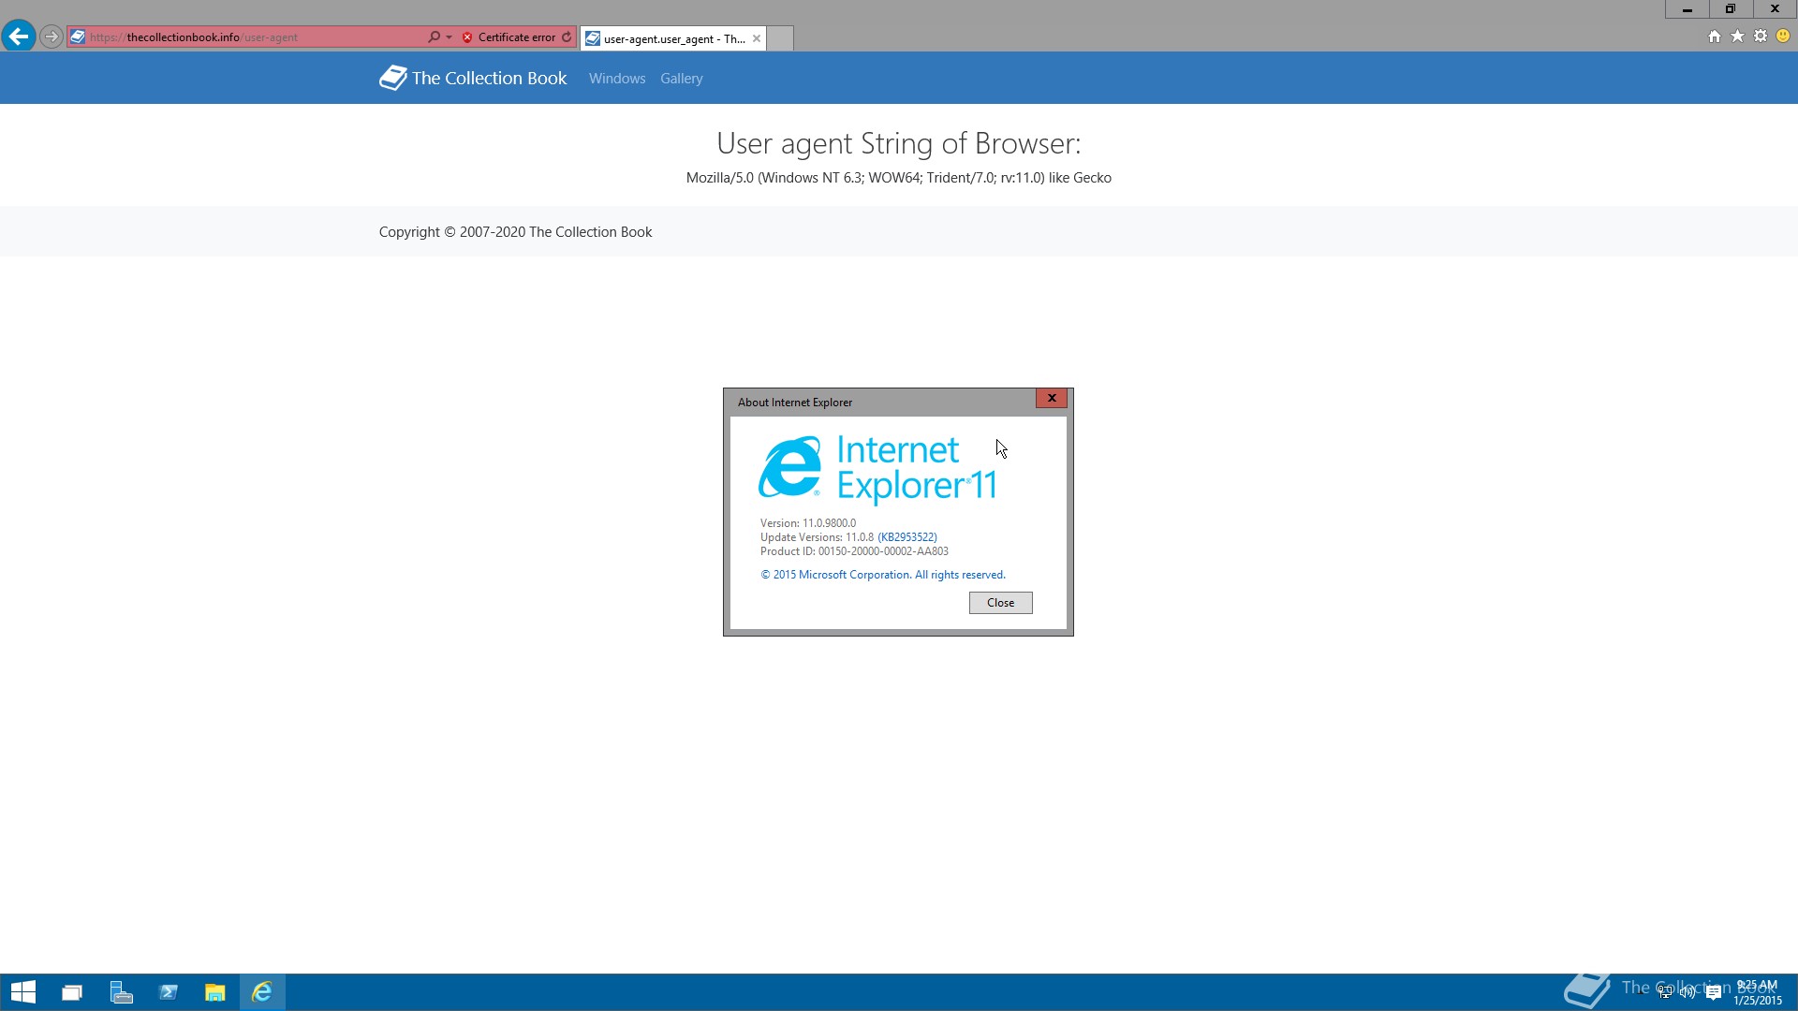Click the volume speaker tray icon
This screenshot has width=1798, height=1011.
[1687, 992]
